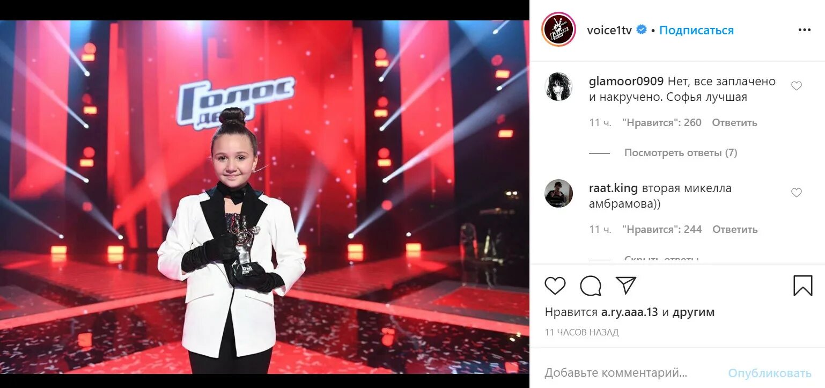
Task: Like the glamoor0909 comment with its heart
Action: click(797, 86)
